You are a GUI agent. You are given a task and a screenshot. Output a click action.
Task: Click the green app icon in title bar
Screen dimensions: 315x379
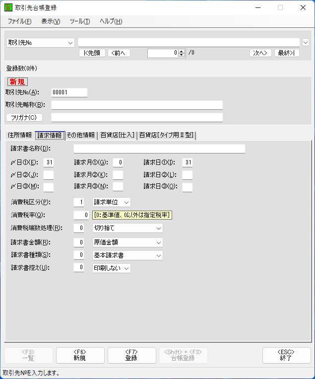[x=8, y=7]
